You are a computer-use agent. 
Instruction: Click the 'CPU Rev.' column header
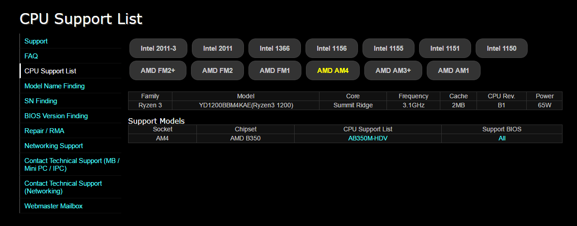501,96
